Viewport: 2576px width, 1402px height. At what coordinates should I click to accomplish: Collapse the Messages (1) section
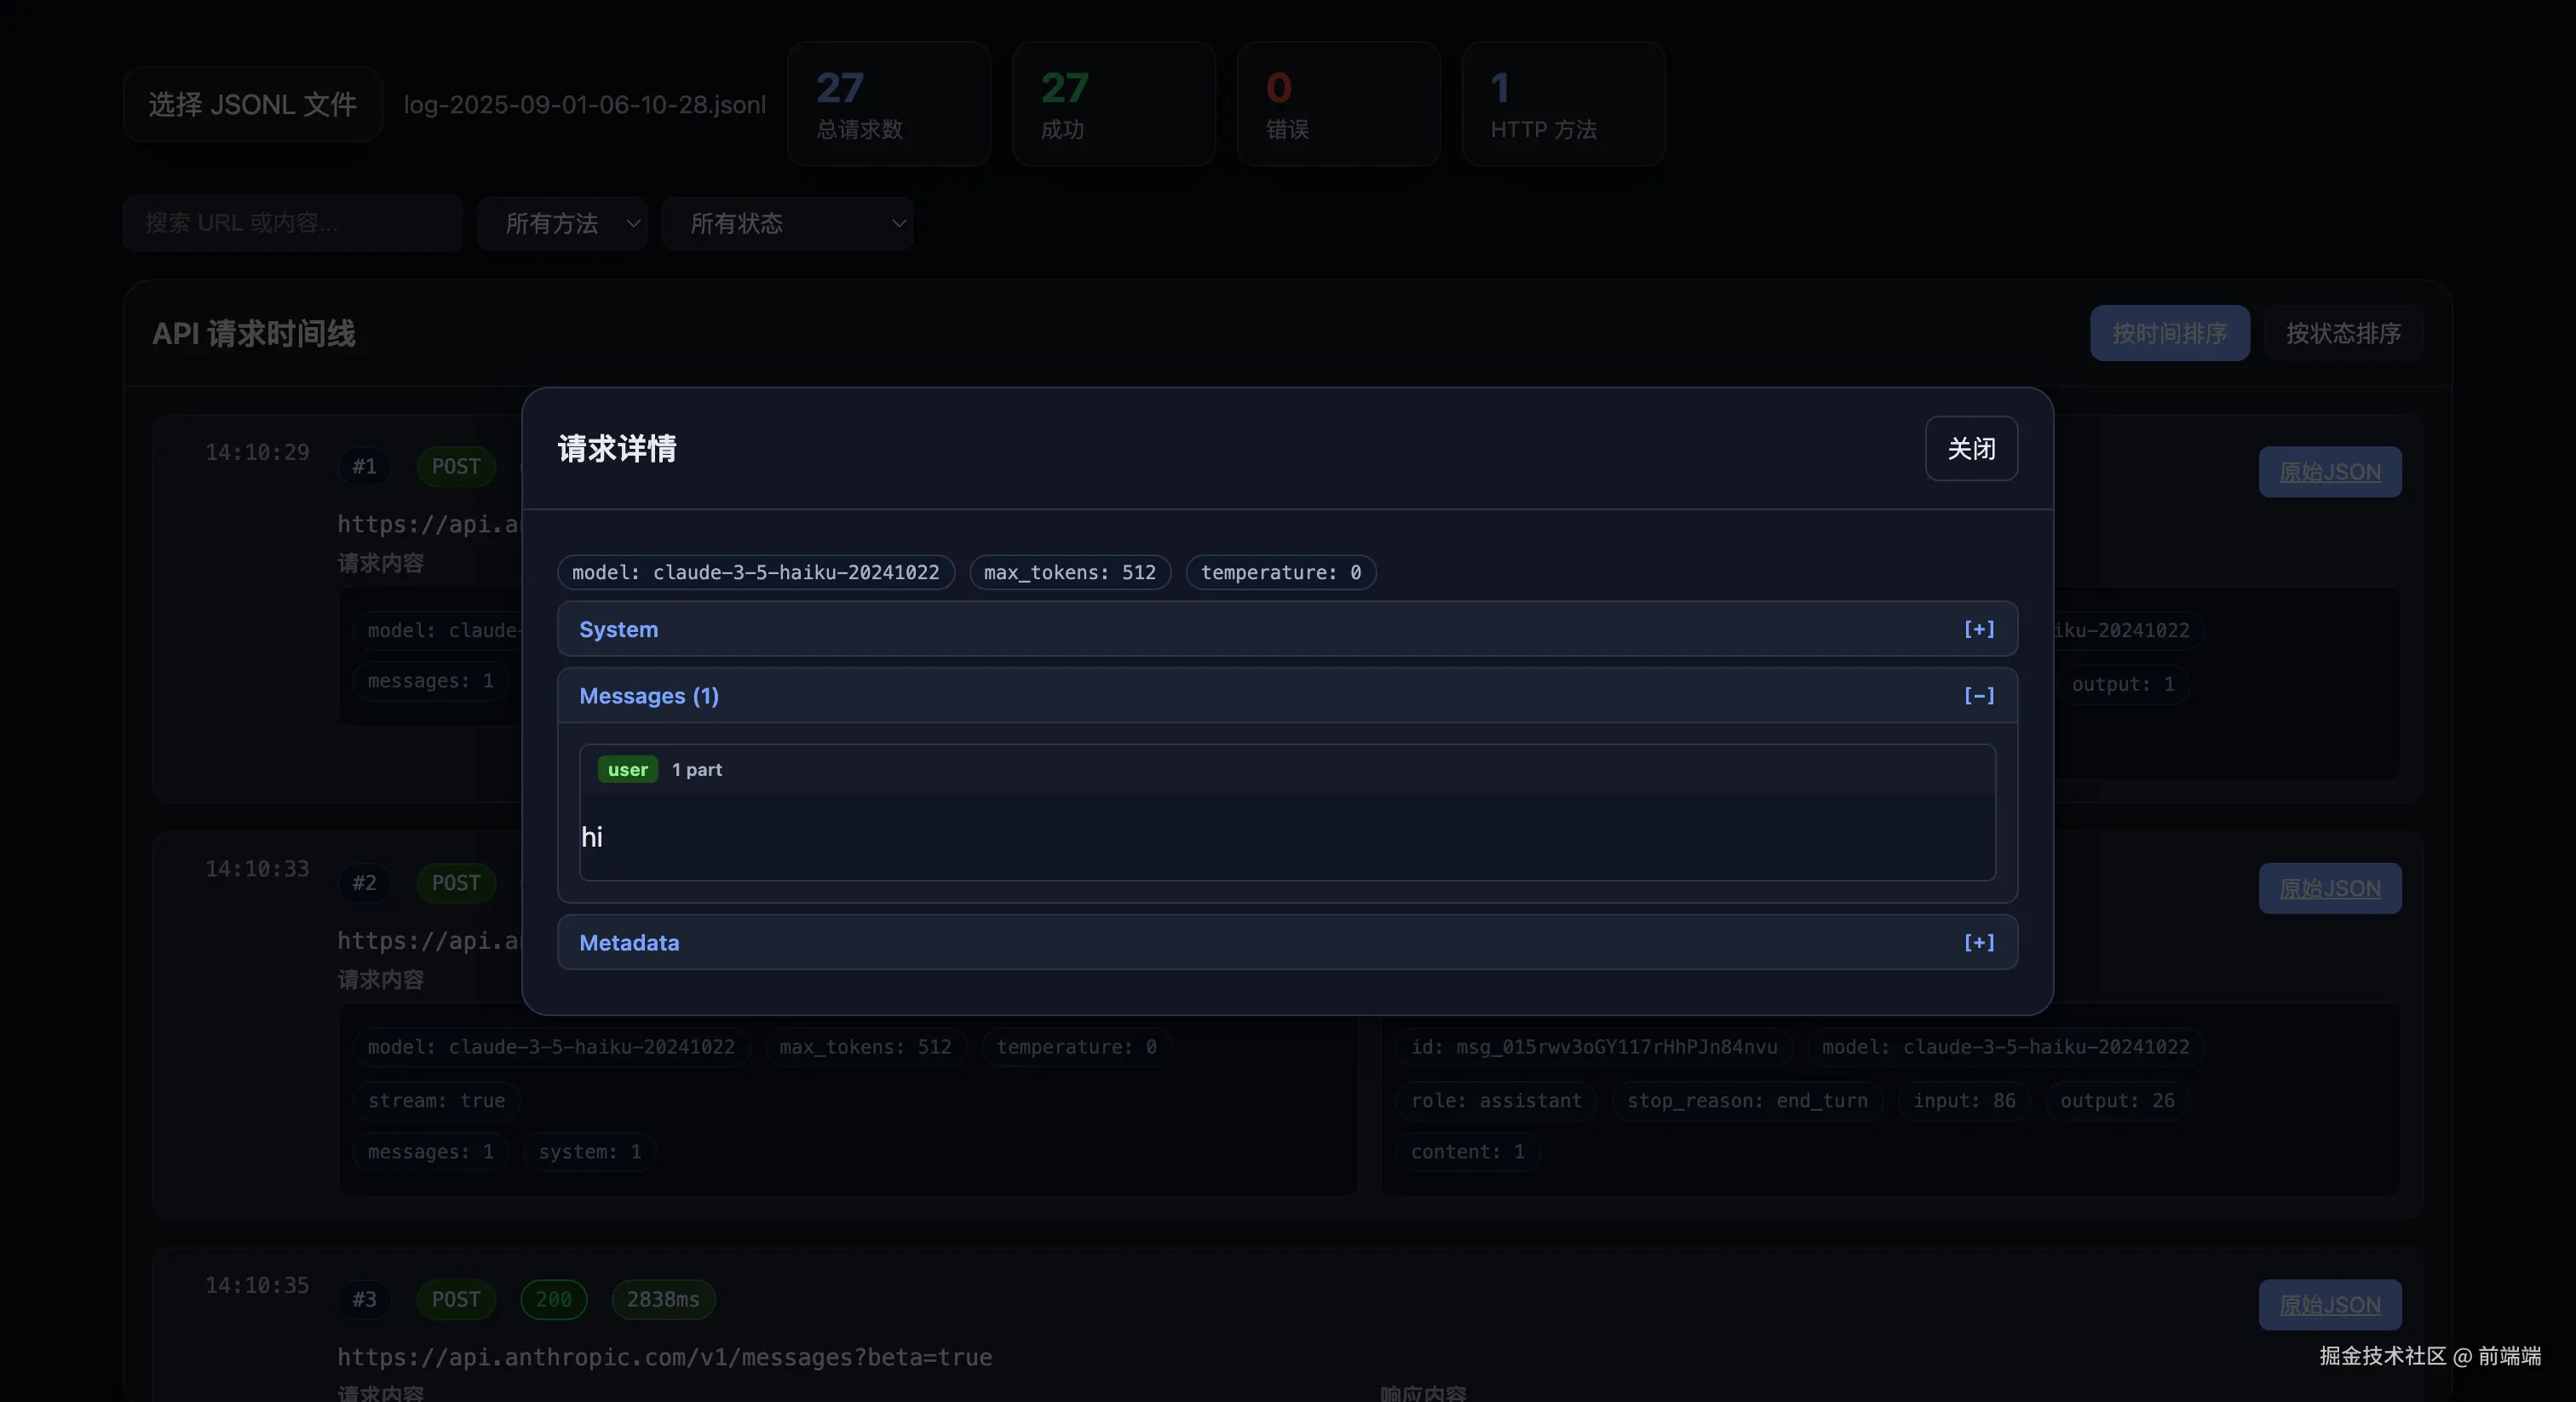(1287, 696)
